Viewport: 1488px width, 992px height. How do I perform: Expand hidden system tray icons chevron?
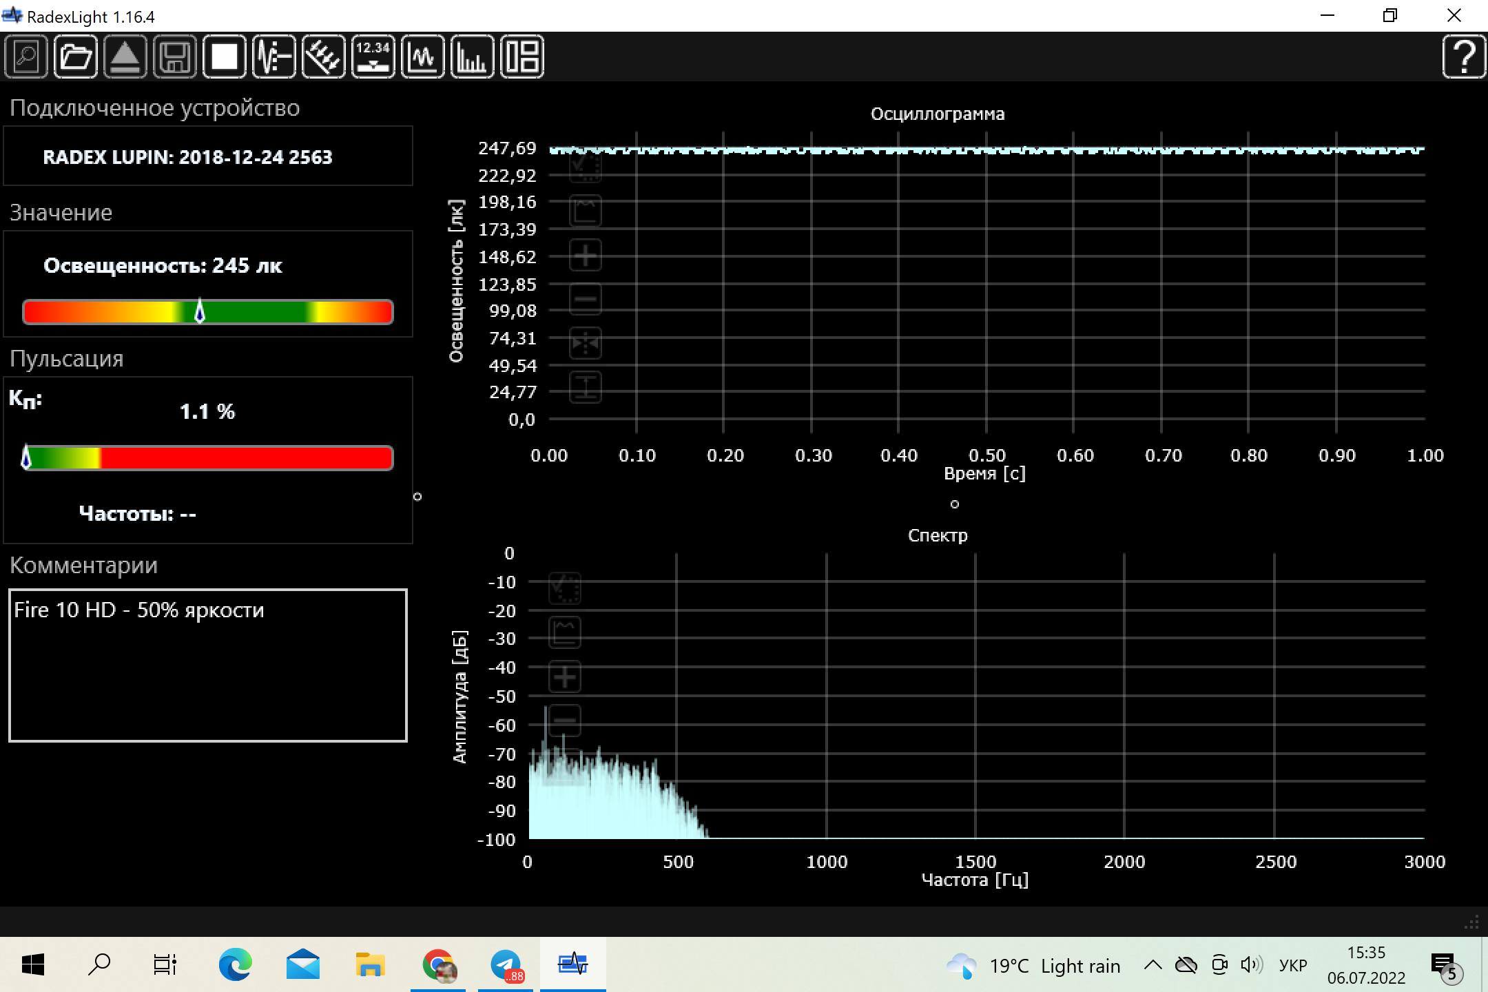pos(1153,965)
